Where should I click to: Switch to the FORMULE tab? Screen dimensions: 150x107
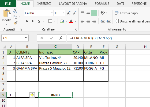(x=102, y=4)
